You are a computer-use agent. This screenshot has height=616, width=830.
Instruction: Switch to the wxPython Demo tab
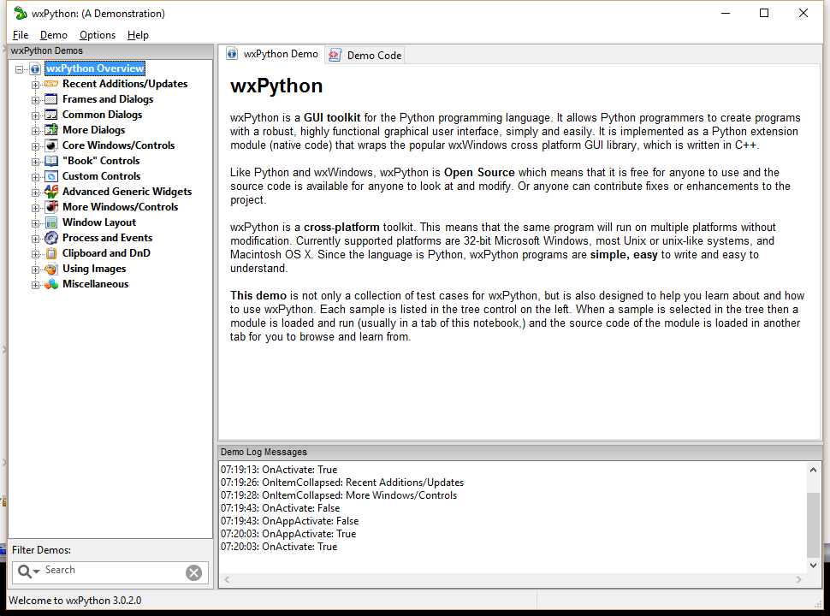(x=273, y=54)
